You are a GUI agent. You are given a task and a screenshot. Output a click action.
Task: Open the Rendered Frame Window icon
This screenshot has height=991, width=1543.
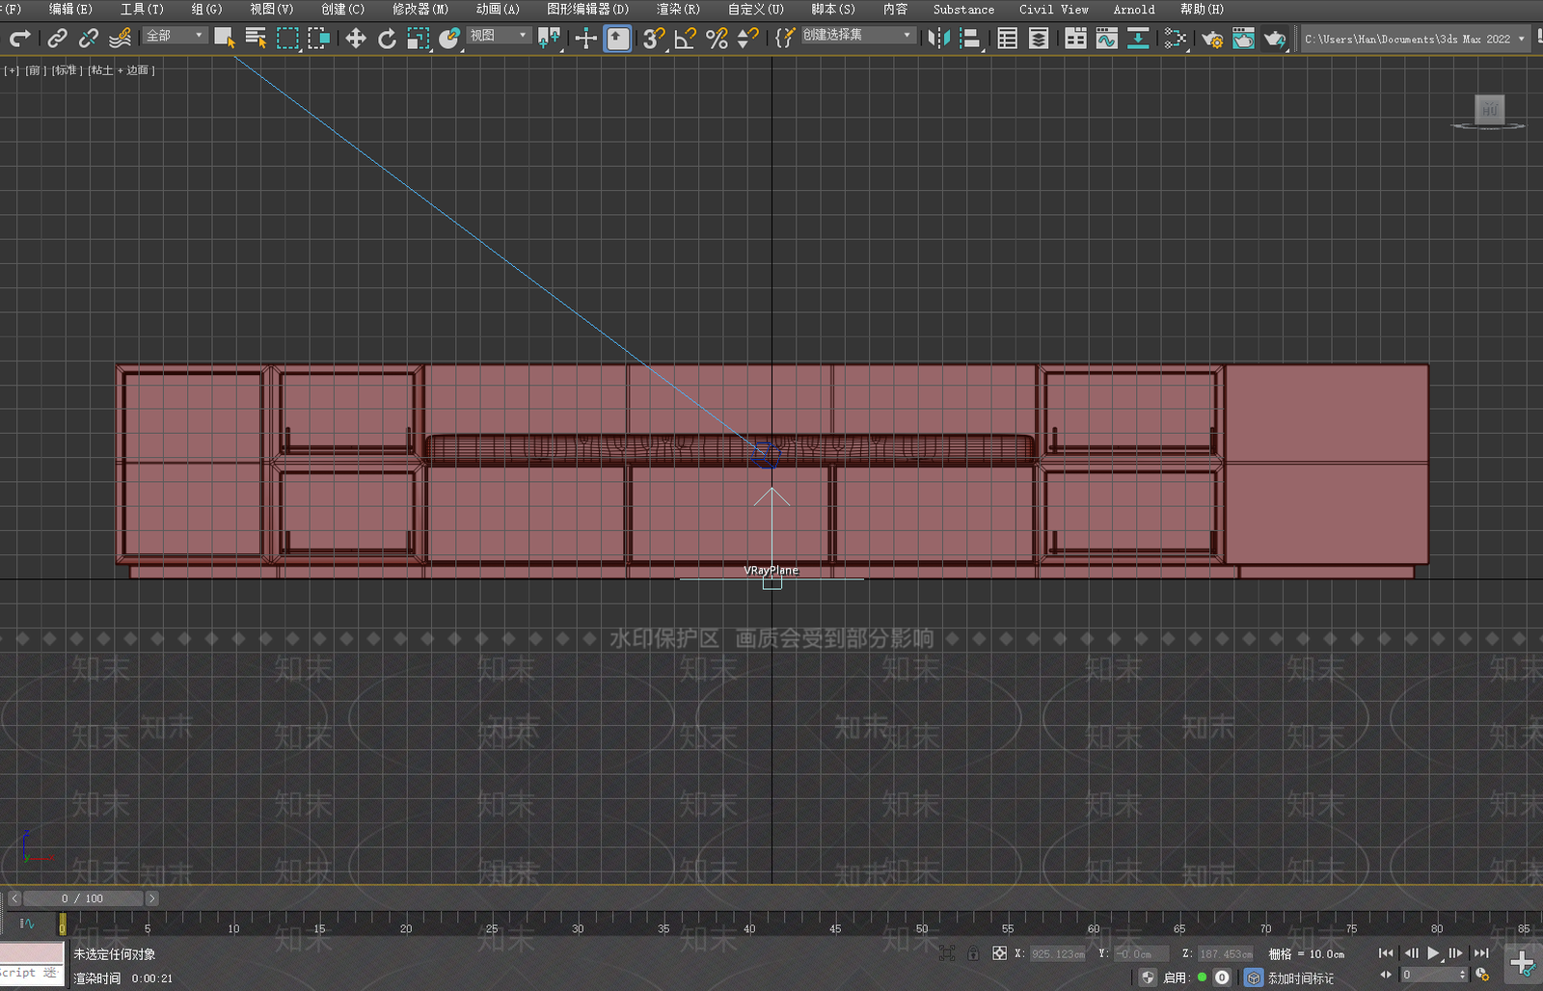tap(1243, 39)
